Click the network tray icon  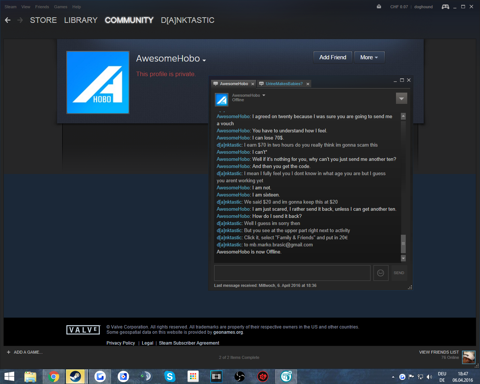(420, 377)
